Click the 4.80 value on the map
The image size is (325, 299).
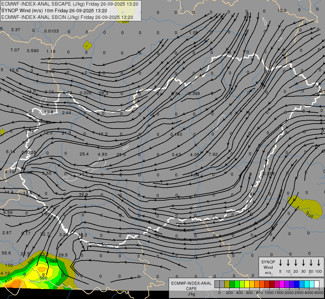(102, 154)
